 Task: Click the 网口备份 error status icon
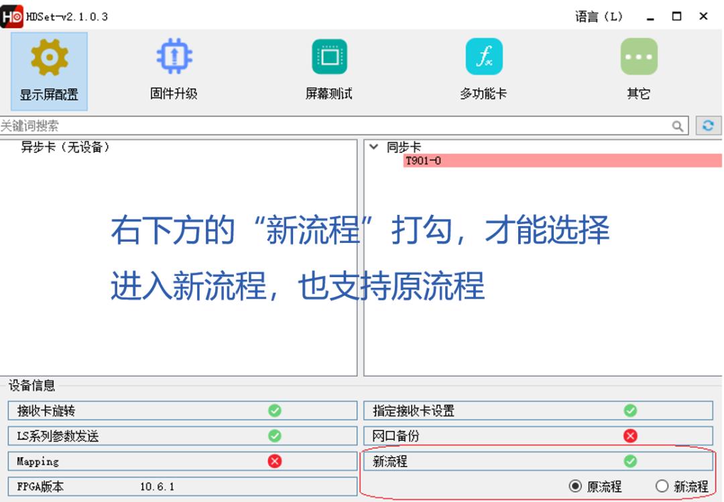coord(629,436)
